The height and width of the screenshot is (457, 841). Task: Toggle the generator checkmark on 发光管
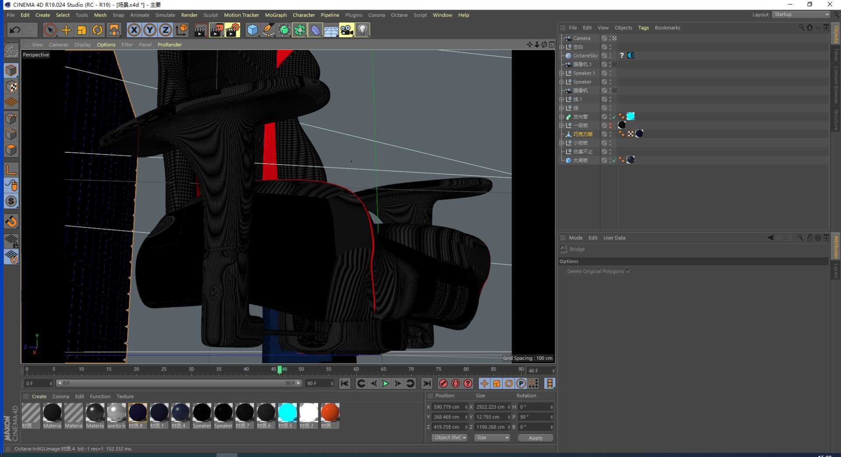(x=614, y=117)
